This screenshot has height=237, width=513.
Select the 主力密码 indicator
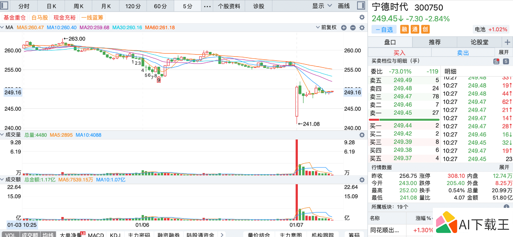click(x=139, y=235)
